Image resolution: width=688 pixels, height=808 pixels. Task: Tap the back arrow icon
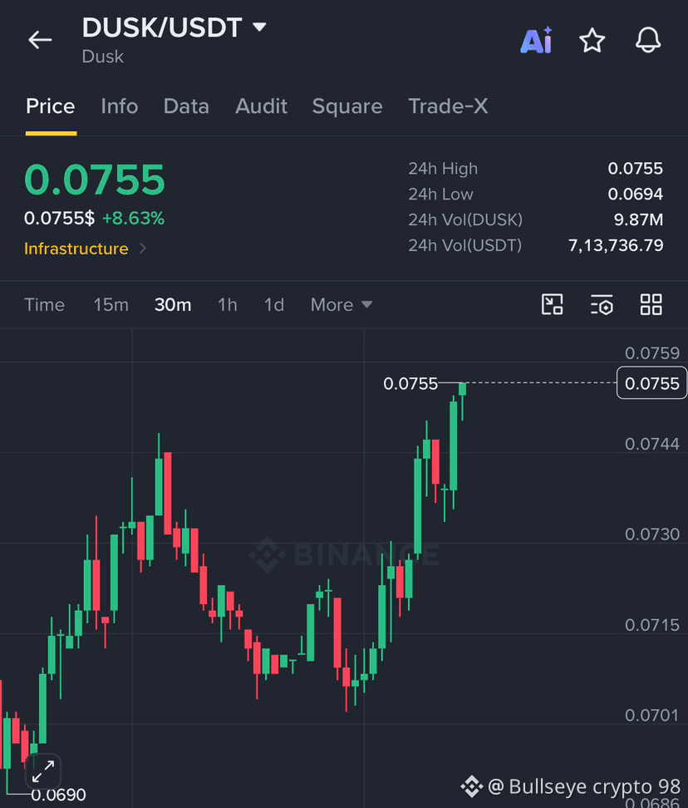(40, 40)
